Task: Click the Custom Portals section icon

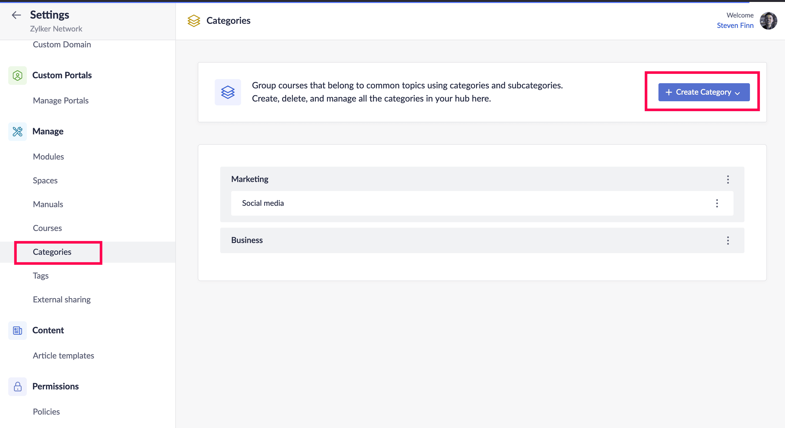Action: pyautogui.click(x=17, y=75)
